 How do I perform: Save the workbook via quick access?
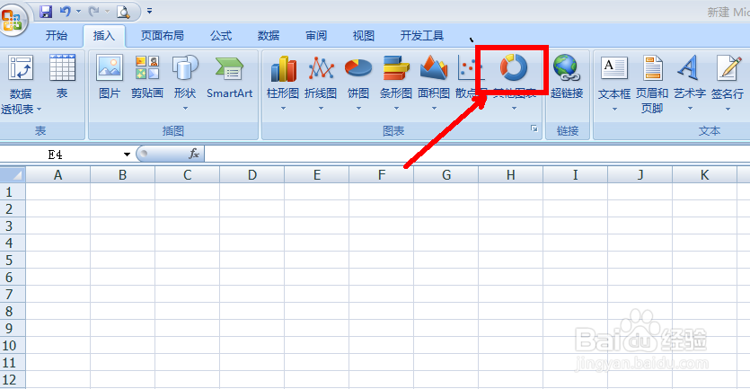click(x=46, y=11)
